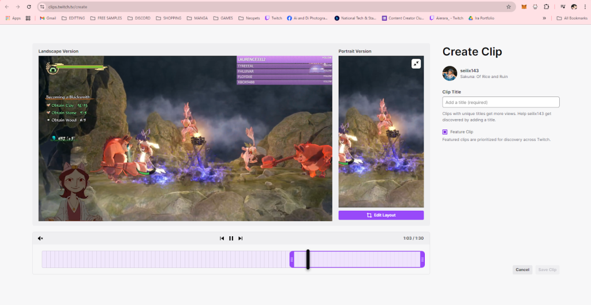Open the Gmail bookmark
This screenshot has width=591, height=305.
pyautogui.click(x=48, y=18)
